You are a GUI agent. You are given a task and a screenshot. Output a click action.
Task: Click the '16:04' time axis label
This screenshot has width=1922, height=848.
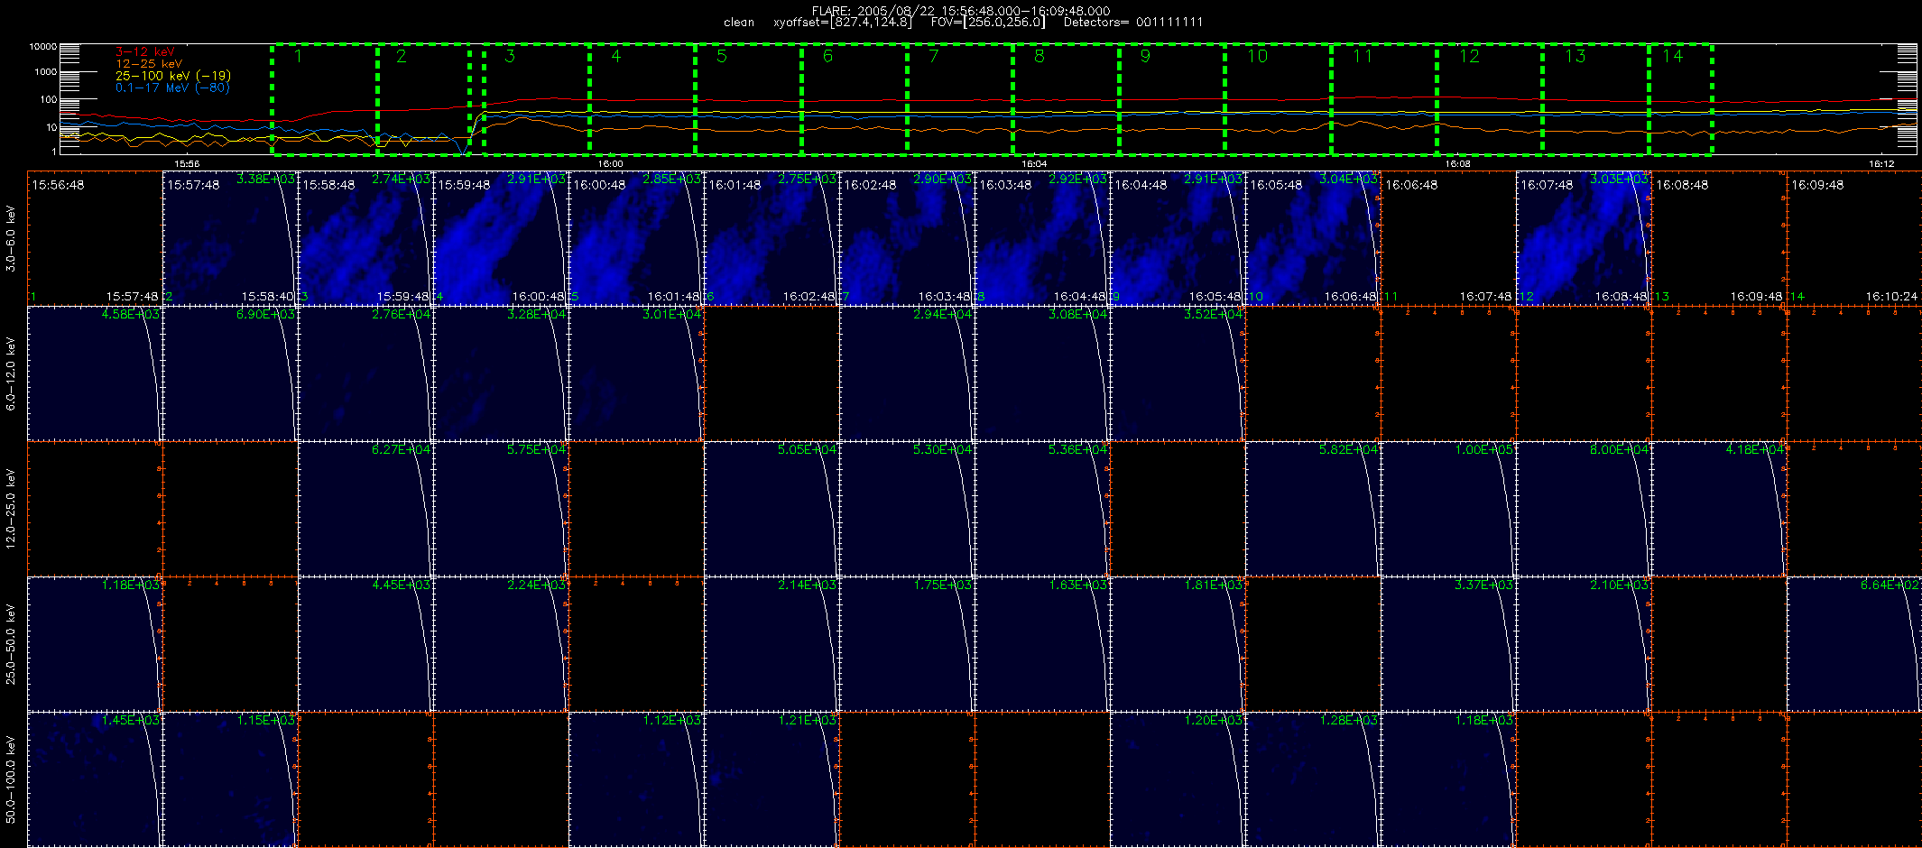[1034, 164]
